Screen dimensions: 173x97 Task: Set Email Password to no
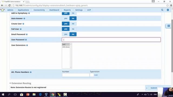(x=73, y=34)
